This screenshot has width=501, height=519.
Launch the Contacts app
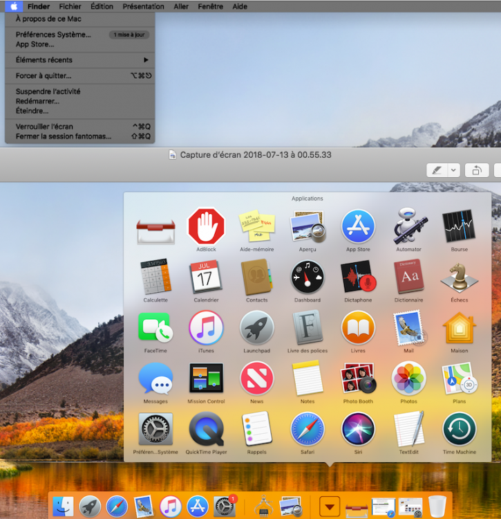257,277
